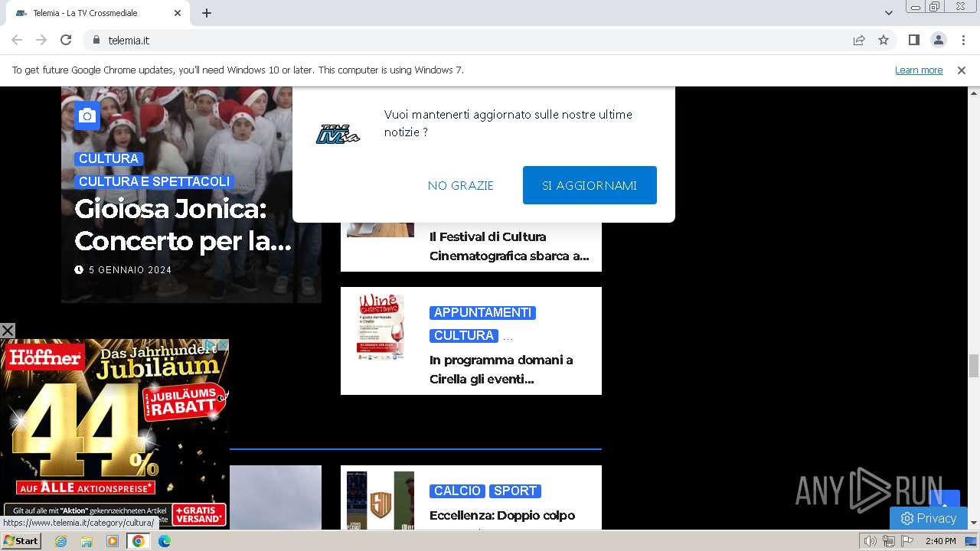The width and height of the screenshot is (980, 551).
Task: Close the Höffner ad with X
Action: point(8,331)
